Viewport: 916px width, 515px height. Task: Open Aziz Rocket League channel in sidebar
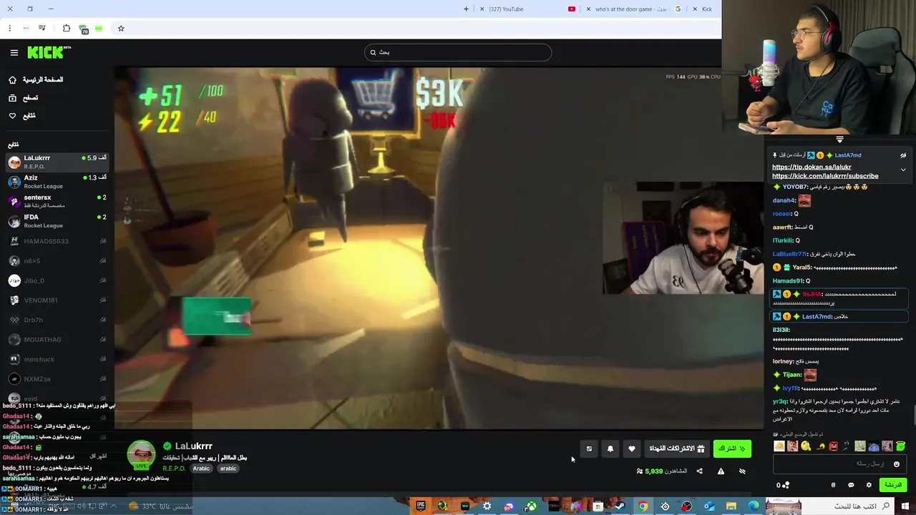tap(57, 182)
